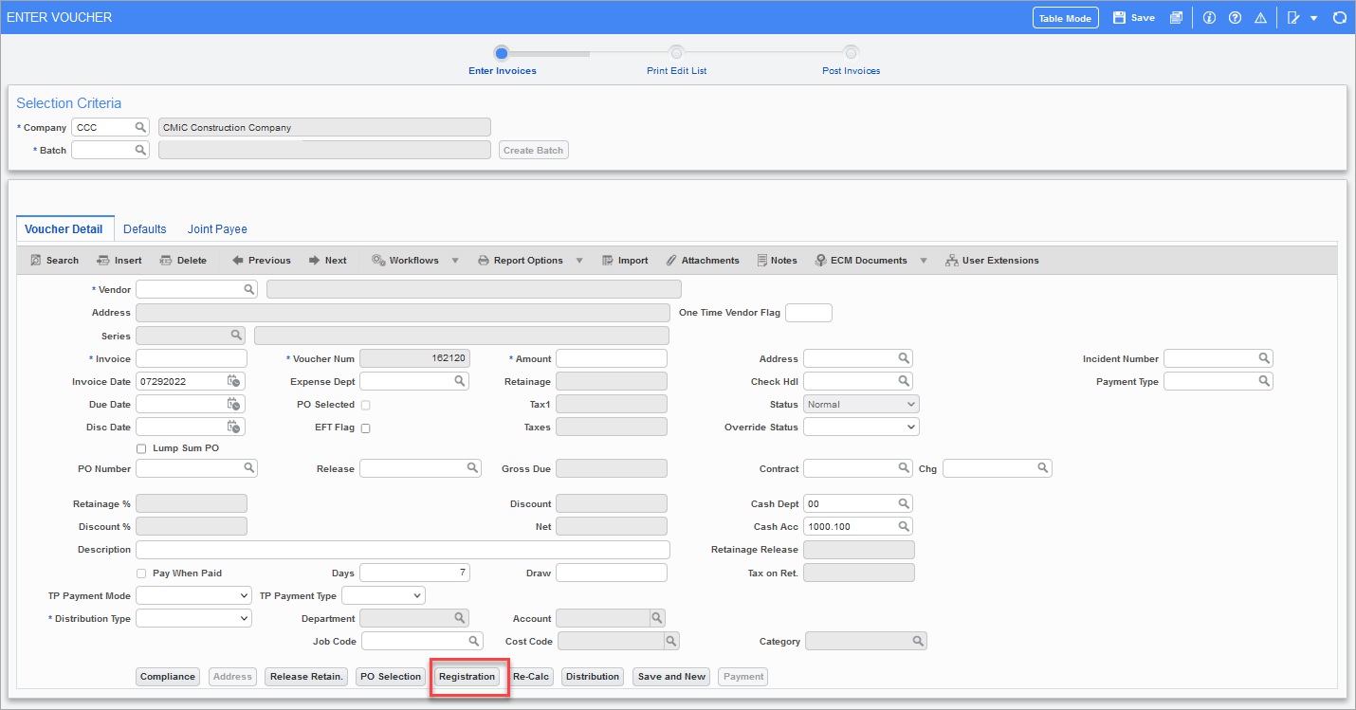The width and height of the screenshot is (1356, 710).
Task: Click the Registration button
Action: tap(467, 676)
